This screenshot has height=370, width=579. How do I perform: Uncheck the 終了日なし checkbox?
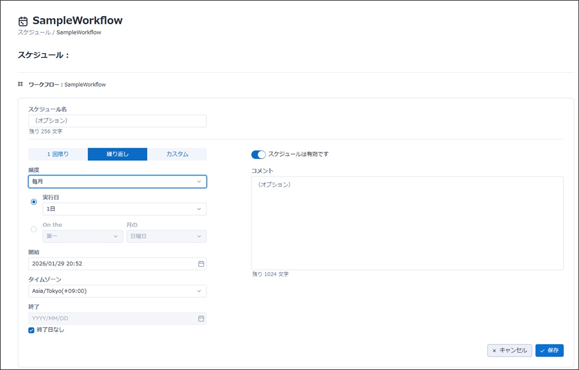[x=31, y=330]
